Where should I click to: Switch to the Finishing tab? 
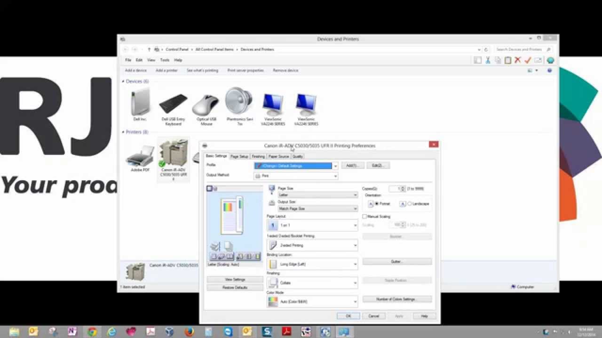point(258,156)
